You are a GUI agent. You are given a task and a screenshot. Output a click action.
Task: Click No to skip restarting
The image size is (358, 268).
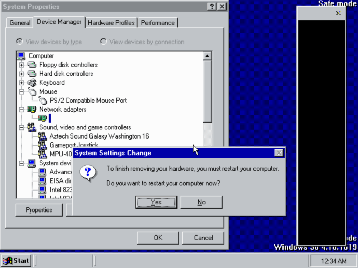pyautogui.click(x=201, y=202)
